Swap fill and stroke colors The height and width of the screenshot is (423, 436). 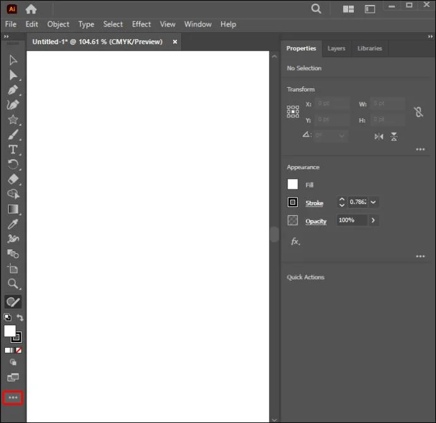20,318
